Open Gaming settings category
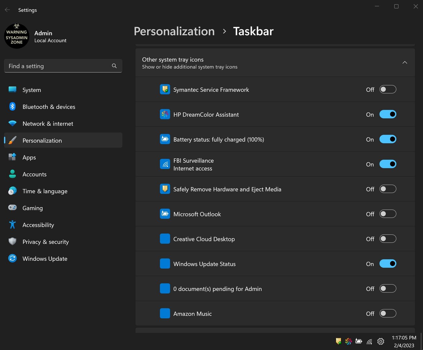This screenshot has width=423, height=350. (x=63, y=208)
